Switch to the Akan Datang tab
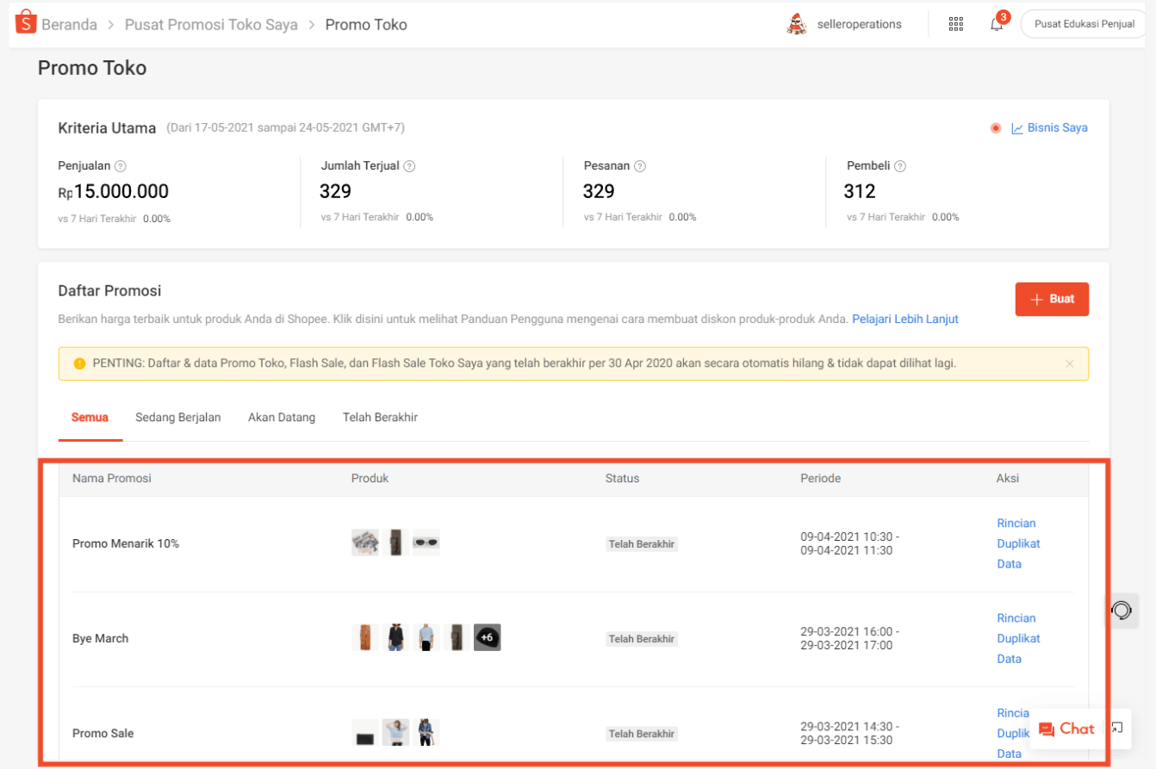1156x769 pixels. [282, 418]
